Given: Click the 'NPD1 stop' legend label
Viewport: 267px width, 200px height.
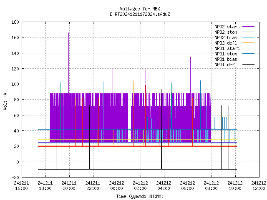Looking at the screenshot, I should tap(226, 54).
